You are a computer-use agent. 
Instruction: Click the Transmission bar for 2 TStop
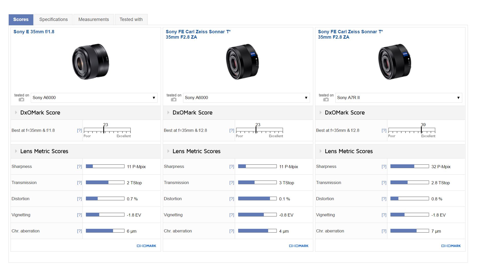pos(105,182)
